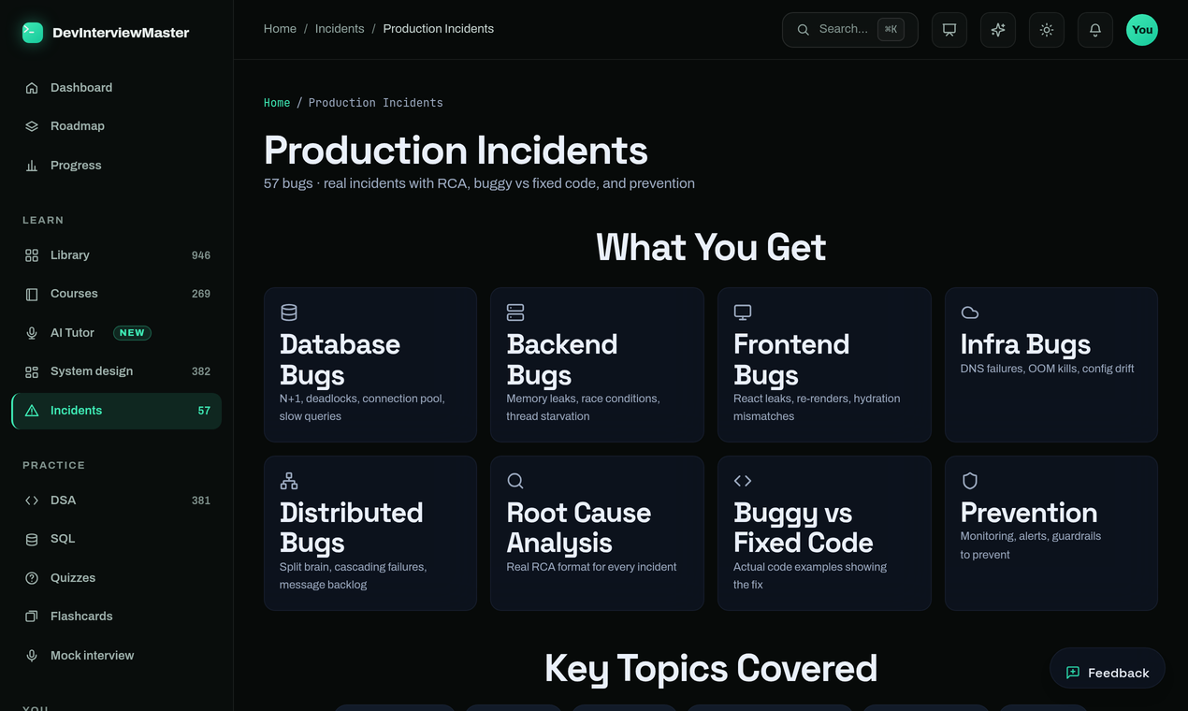Click the Backend Bugs card title
Screen dimensions: 1188x711
pos(562,359)
